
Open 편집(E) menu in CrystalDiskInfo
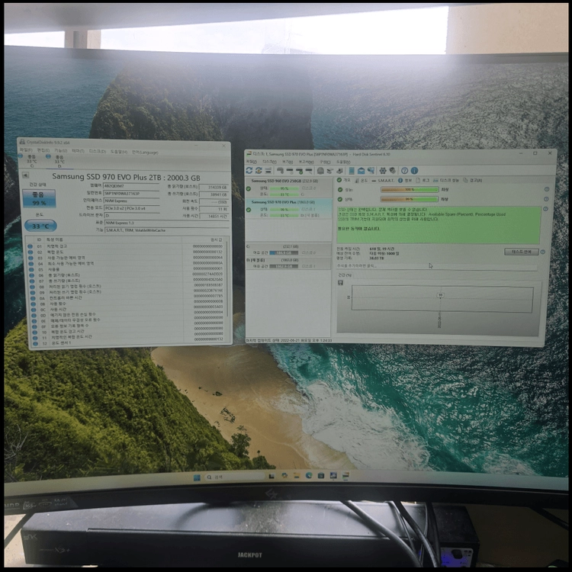[43, 150]
